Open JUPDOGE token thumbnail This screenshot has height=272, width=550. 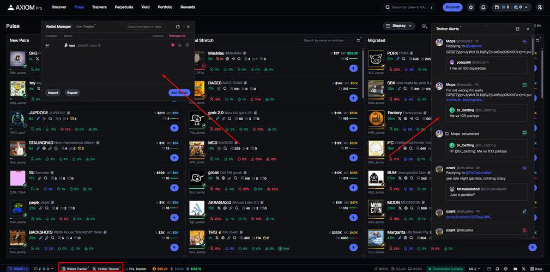click(17, 119)
